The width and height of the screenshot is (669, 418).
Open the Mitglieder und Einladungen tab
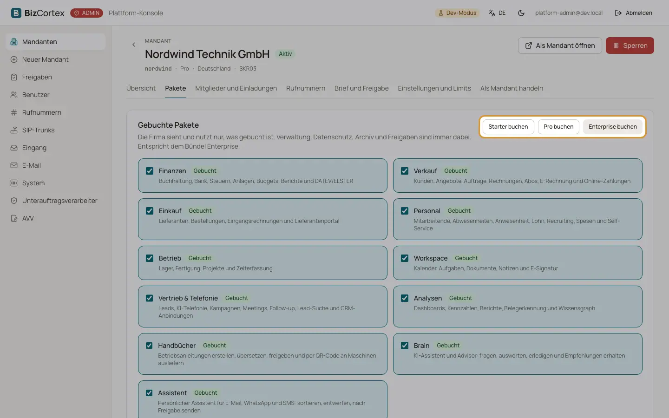(236, 88)
